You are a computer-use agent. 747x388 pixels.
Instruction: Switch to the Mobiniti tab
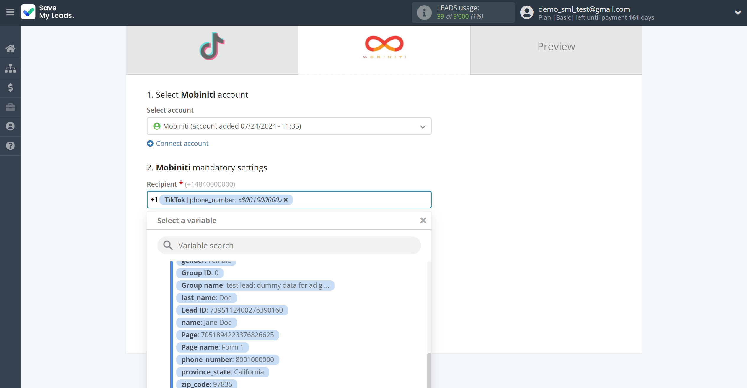[384, 50]
